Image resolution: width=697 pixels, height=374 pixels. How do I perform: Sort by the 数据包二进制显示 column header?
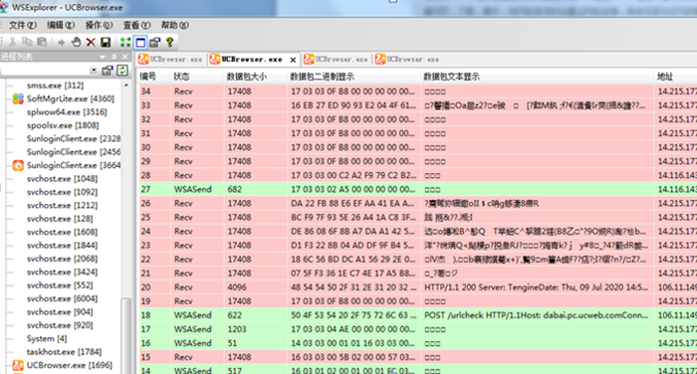353,77
